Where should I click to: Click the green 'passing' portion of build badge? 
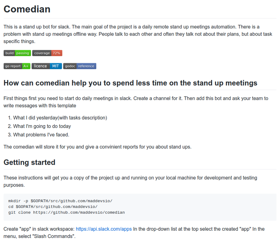[x=23, y=53]
